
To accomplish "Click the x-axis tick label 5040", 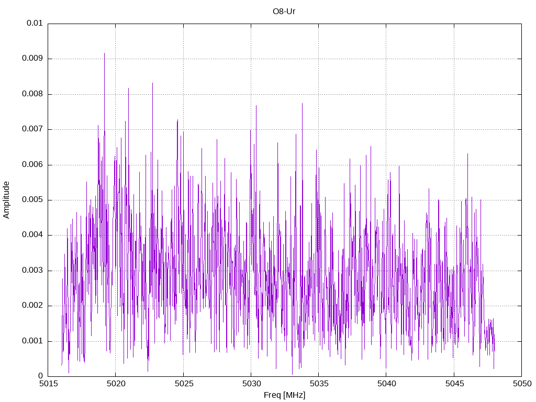I will click(x=387, y=384).
